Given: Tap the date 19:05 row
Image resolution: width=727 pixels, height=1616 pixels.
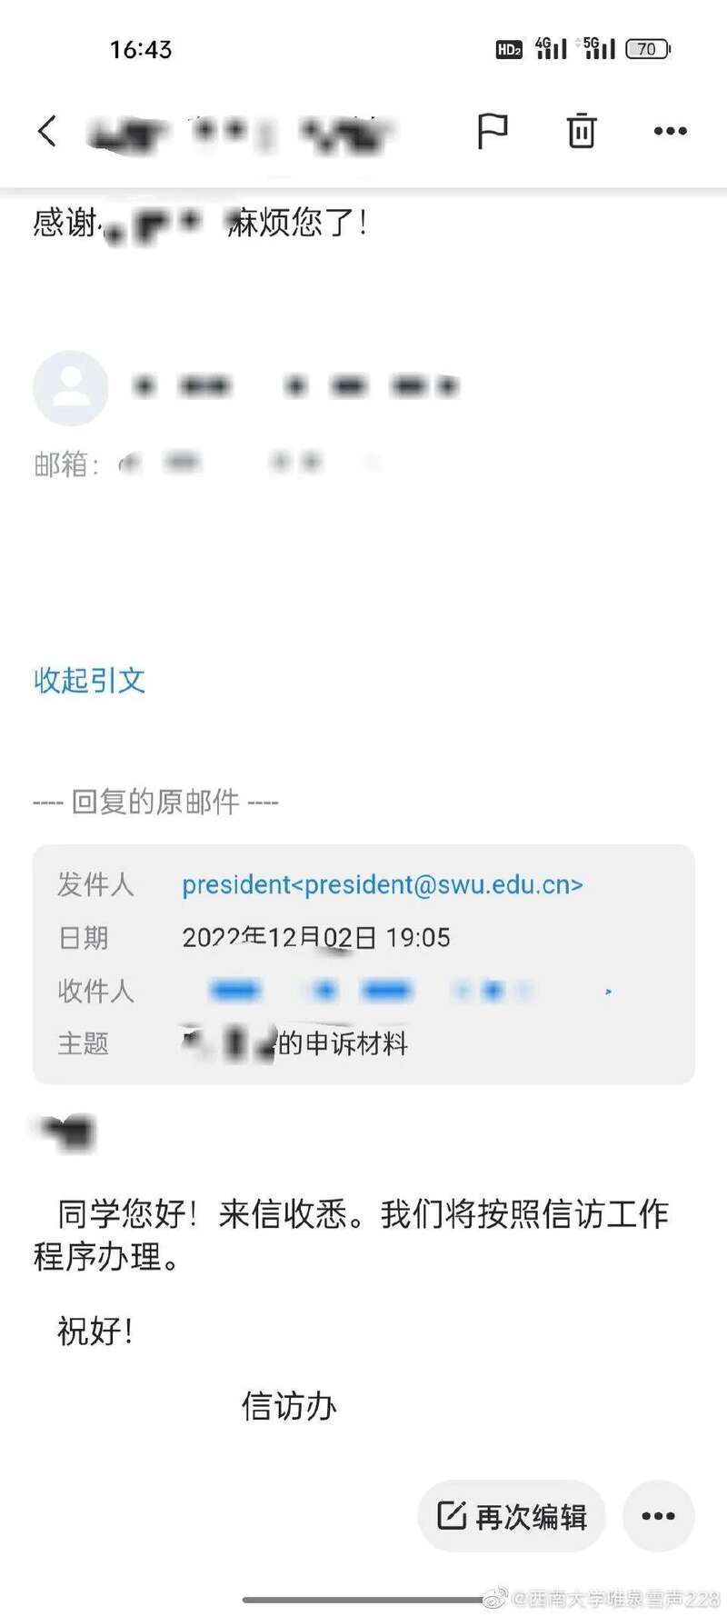Looking at the screenshot, I should click(363, 937).
